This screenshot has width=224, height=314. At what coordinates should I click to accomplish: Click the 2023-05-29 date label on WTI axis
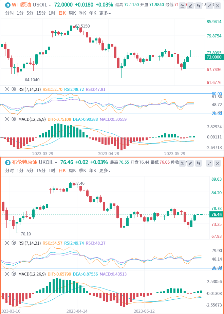pyautogui.click(x=175, y=153)
